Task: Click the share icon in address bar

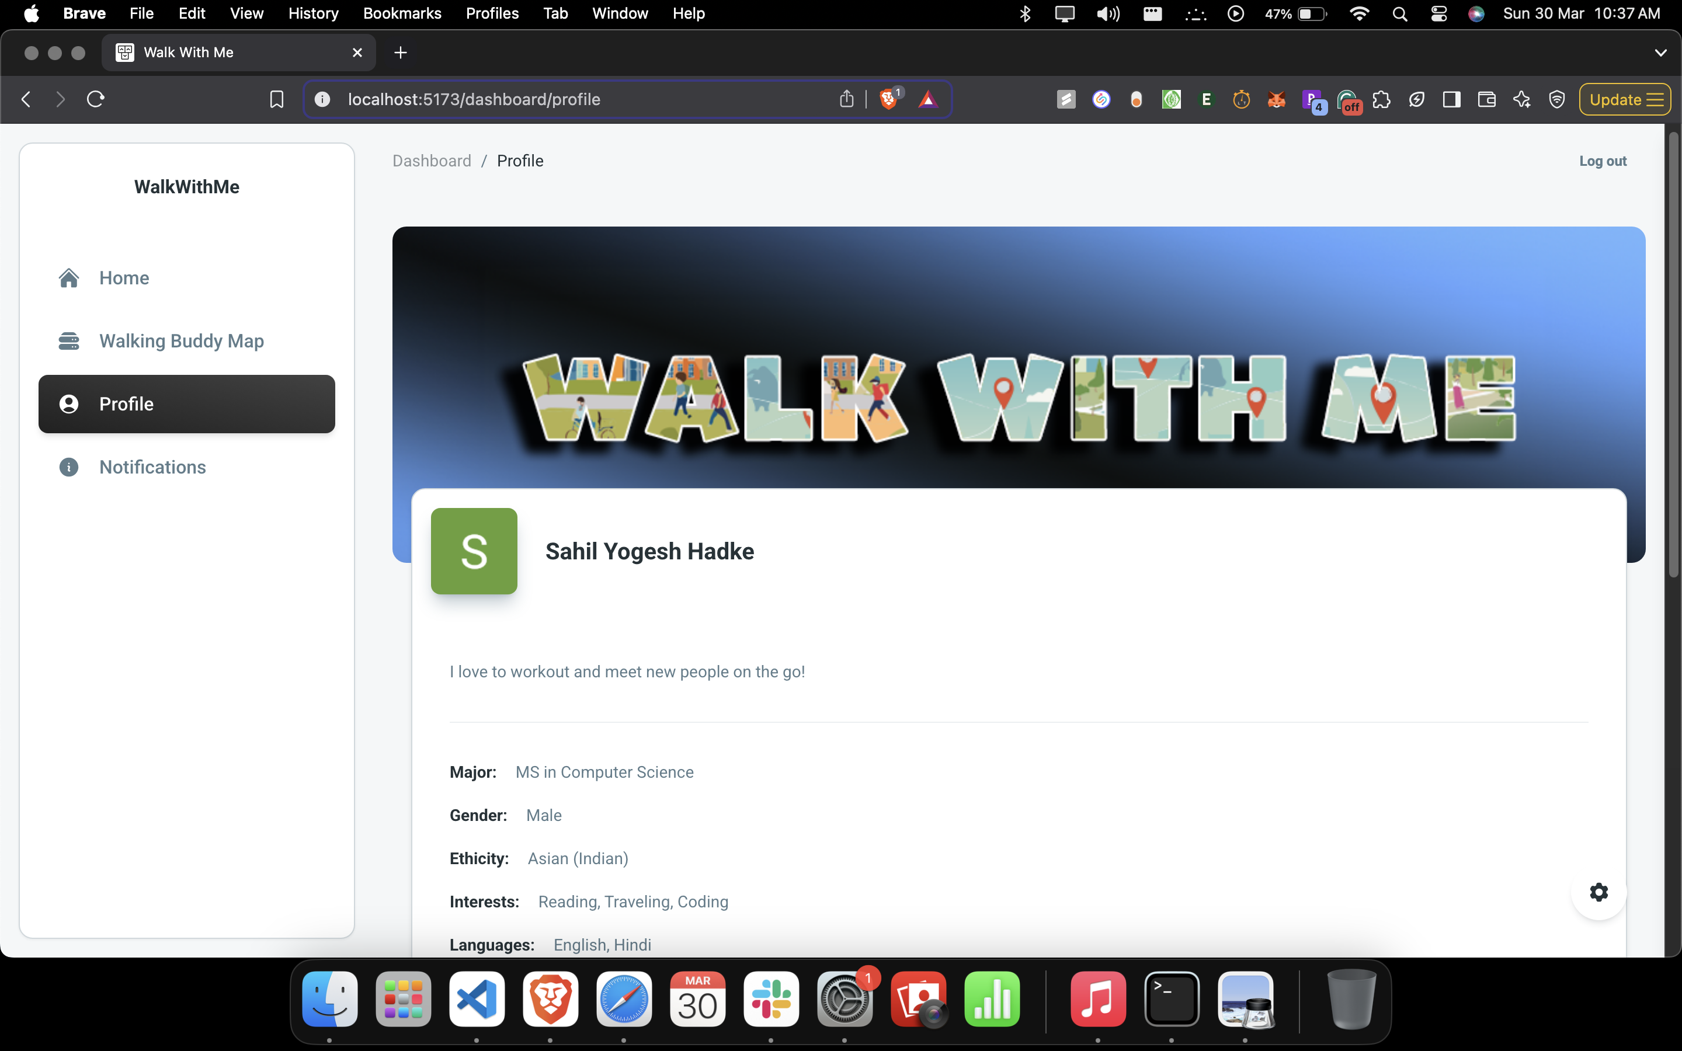Action: (x=846, y=99)
